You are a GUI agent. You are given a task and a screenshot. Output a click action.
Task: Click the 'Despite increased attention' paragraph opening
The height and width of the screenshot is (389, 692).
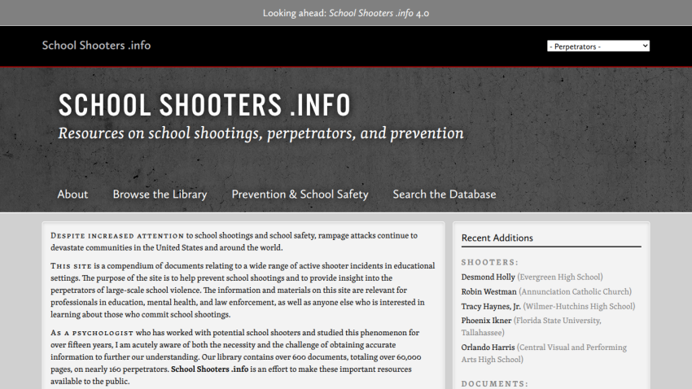click(x=117, y=235)
